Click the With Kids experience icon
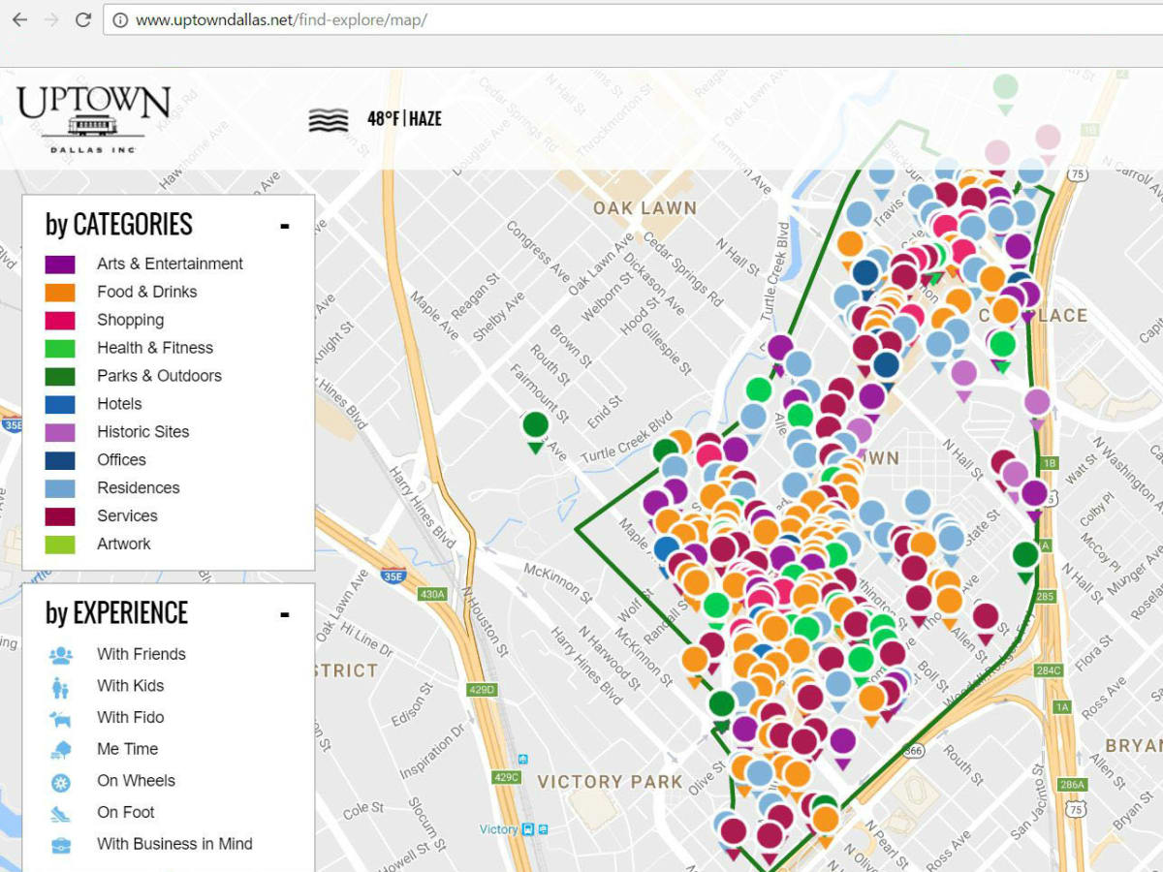The image size is (1163, 872). tap(62, 685)
